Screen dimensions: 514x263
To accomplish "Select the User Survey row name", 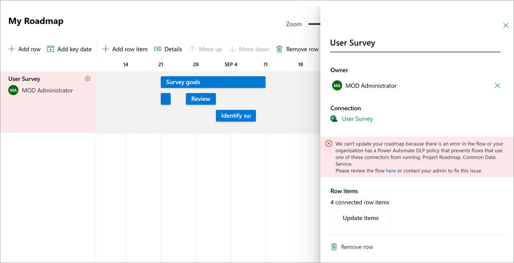I will click(24, 79).
